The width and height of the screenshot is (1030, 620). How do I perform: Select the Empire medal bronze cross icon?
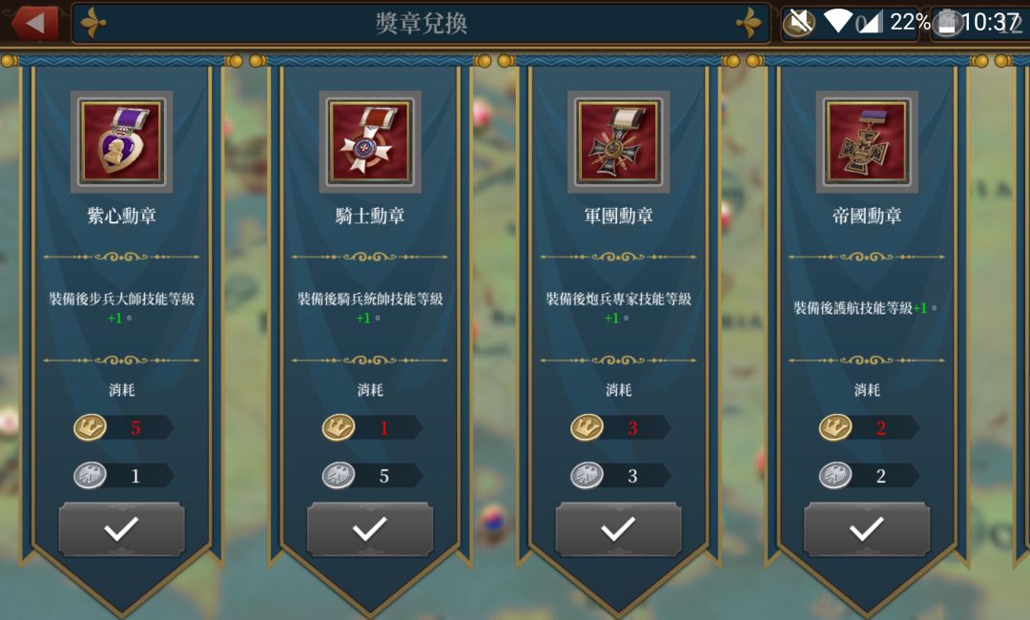(x=866, y=141)
